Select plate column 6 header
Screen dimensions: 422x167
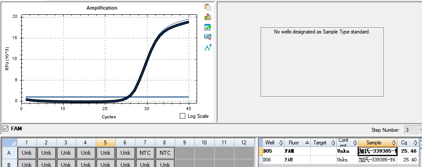coord(125,143)
